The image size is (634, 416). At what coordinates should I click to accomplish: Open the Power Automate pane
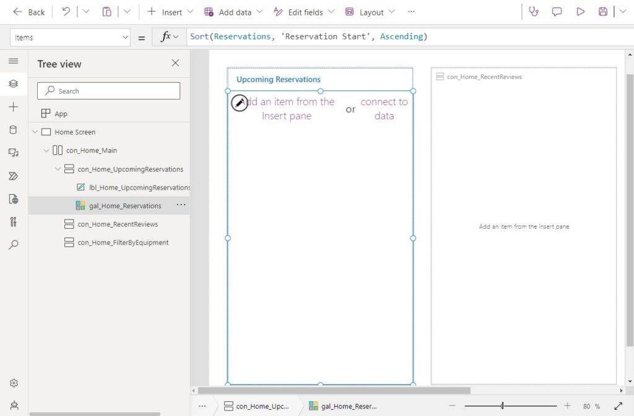[x=14, y=176]
